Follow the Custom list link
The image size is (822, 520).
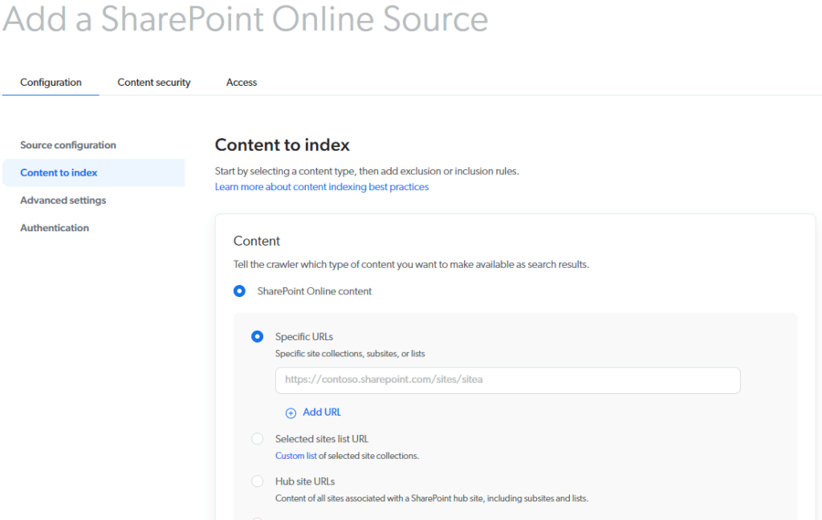[x=295, y=456]
